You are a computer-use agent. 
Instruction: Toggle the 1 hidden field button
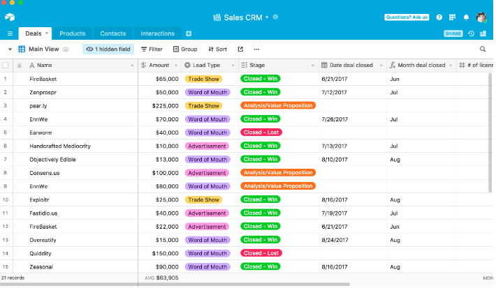[x=108, y=50]
